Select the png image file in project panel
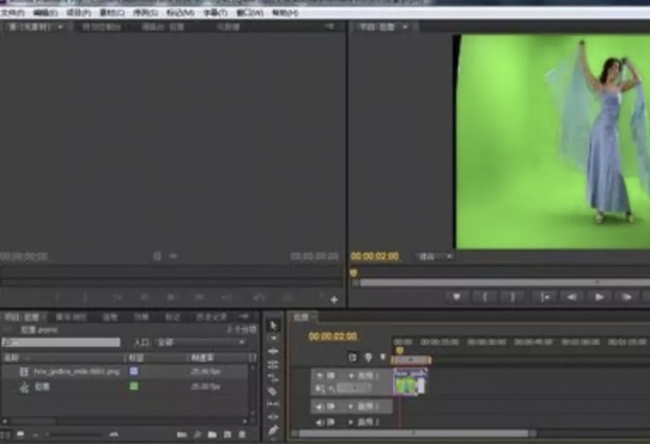 point(77,372)
